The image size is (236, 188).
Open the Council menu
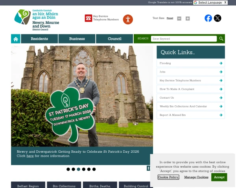[114, 39]
